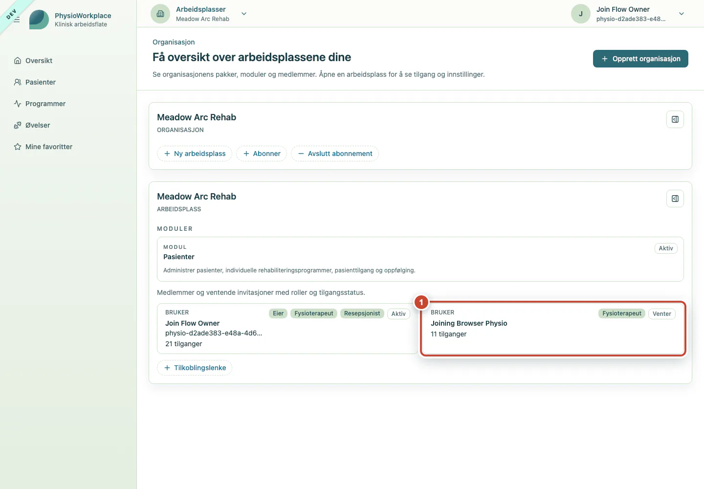Click the 'Klinisk arbeidsflate' subtitle
The width and height of the screenshot is (704, 489).
[x=81, y=24]
